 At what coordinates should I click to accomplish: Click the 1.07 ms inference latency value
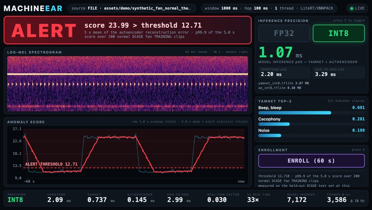[281, 52]
